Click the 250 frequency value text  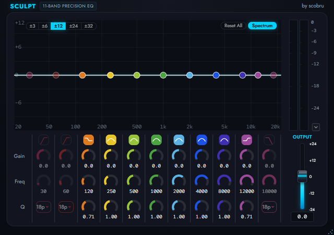point(111,191)
